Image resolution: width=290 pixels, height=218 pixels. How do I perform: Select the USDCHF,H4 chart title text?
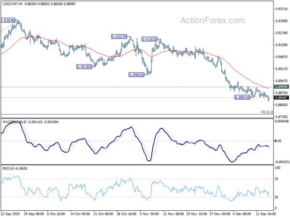13,4
